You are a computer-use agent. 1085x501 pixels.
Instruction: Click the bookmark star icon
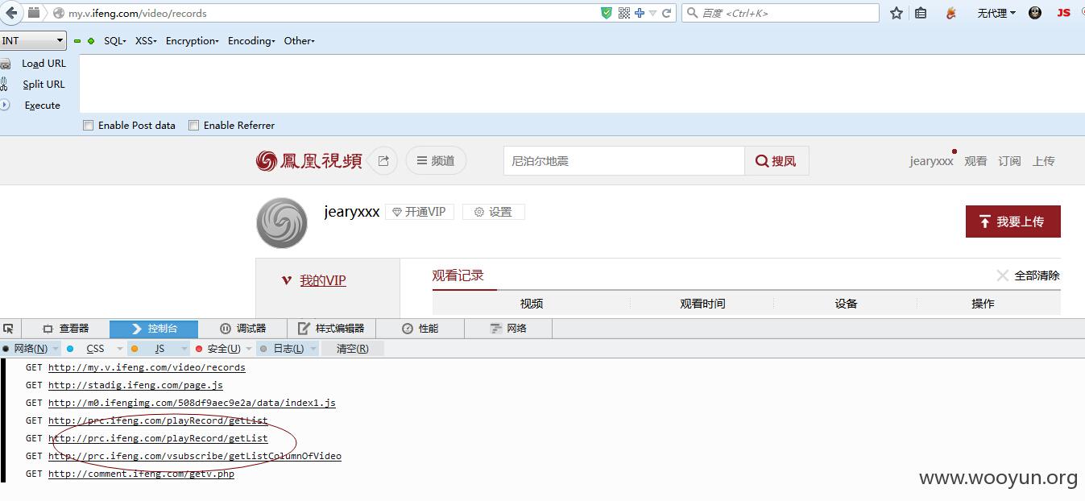(x=897, y=13)
